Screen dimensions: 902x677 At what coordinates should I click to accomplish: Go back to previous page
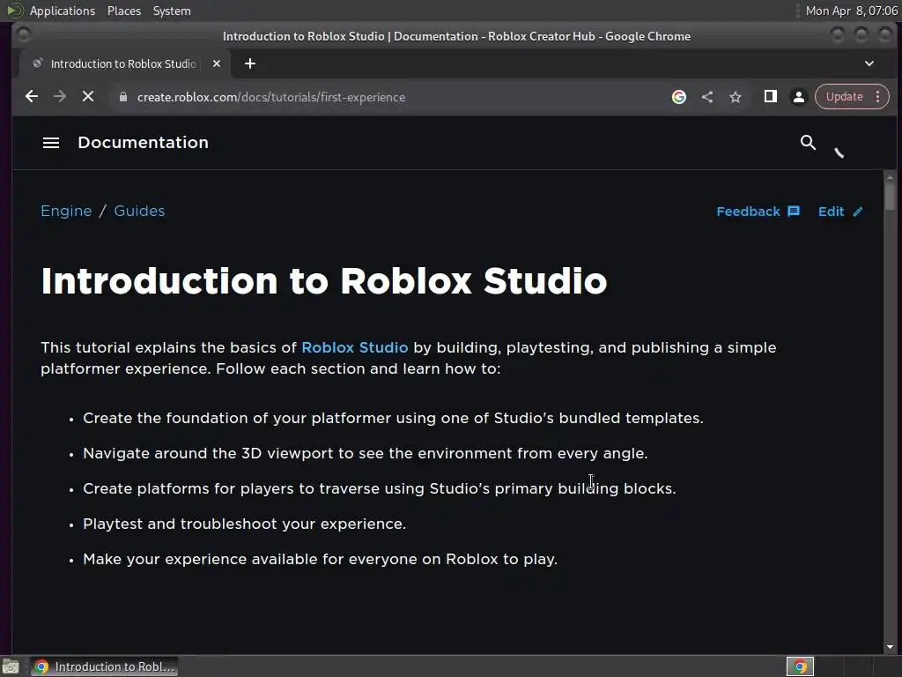(x=32, y=97)
